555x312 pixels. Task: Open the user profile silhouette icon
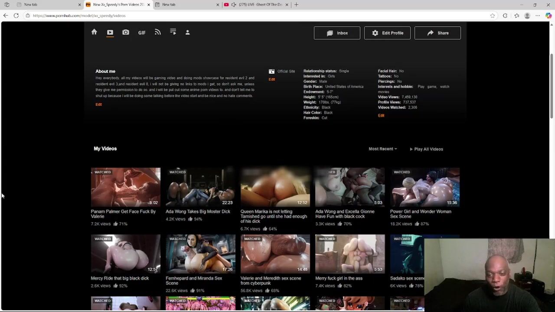188,32
